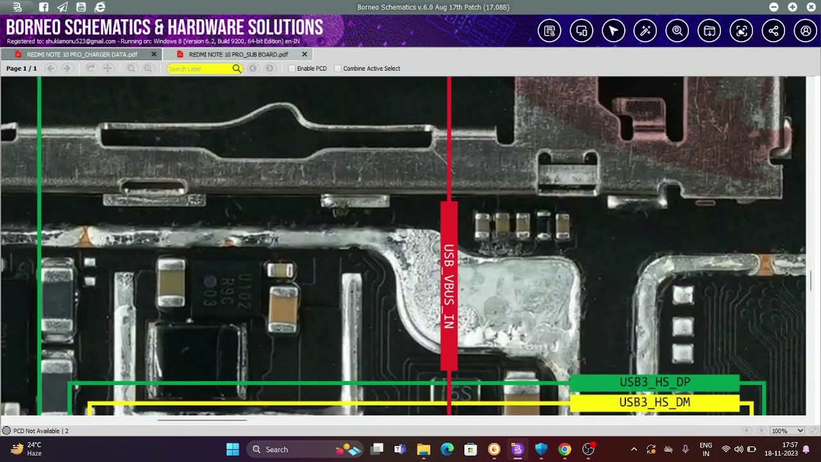The width and height of the screenshot is (821, 462).
Task: Zoom out with the minus magnifier
Action: pos(131,69)
